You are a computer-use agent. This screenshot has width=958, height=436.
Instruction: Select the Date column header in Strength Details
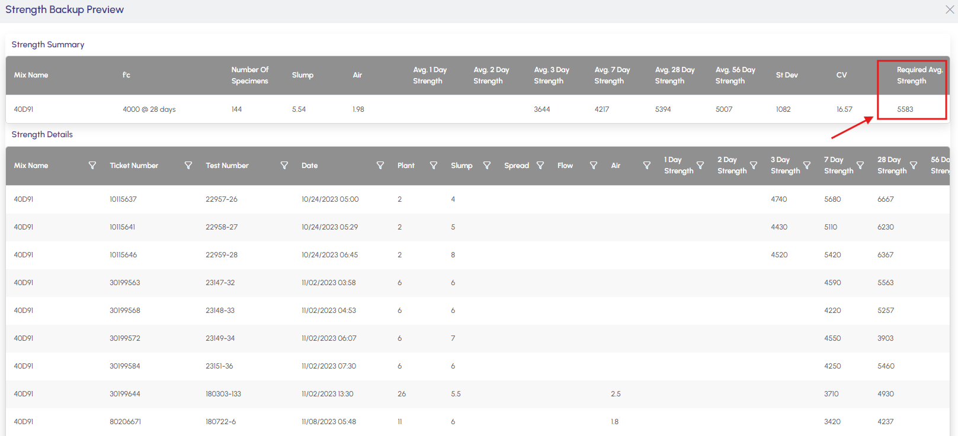click(x=310, y=166)
